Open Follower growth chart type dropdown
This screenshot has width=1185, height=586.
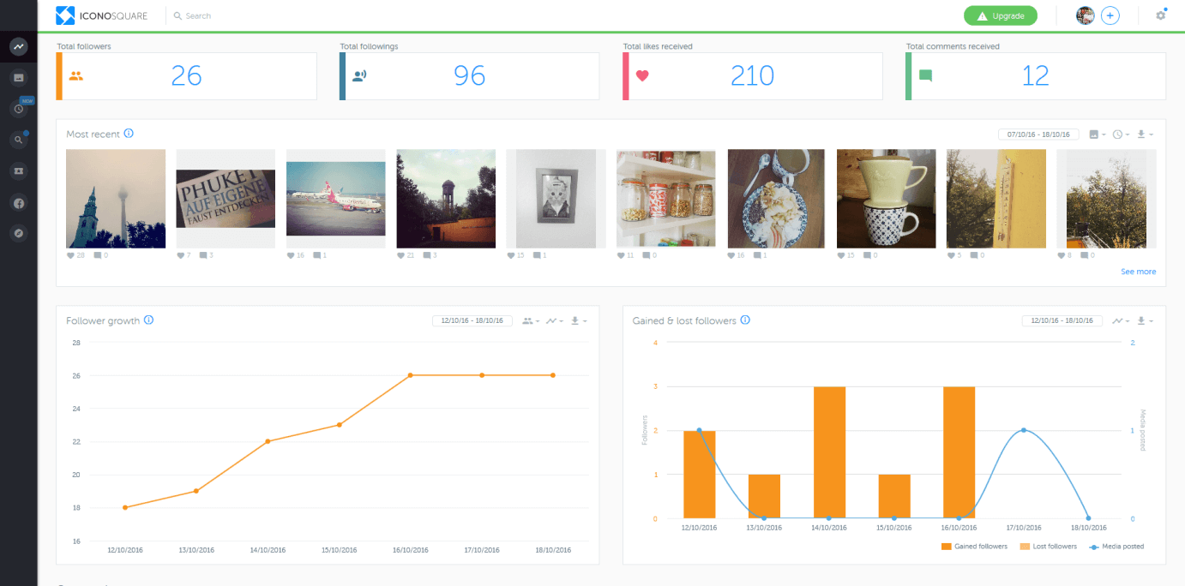pyautogui.click(x=554, y=321)
